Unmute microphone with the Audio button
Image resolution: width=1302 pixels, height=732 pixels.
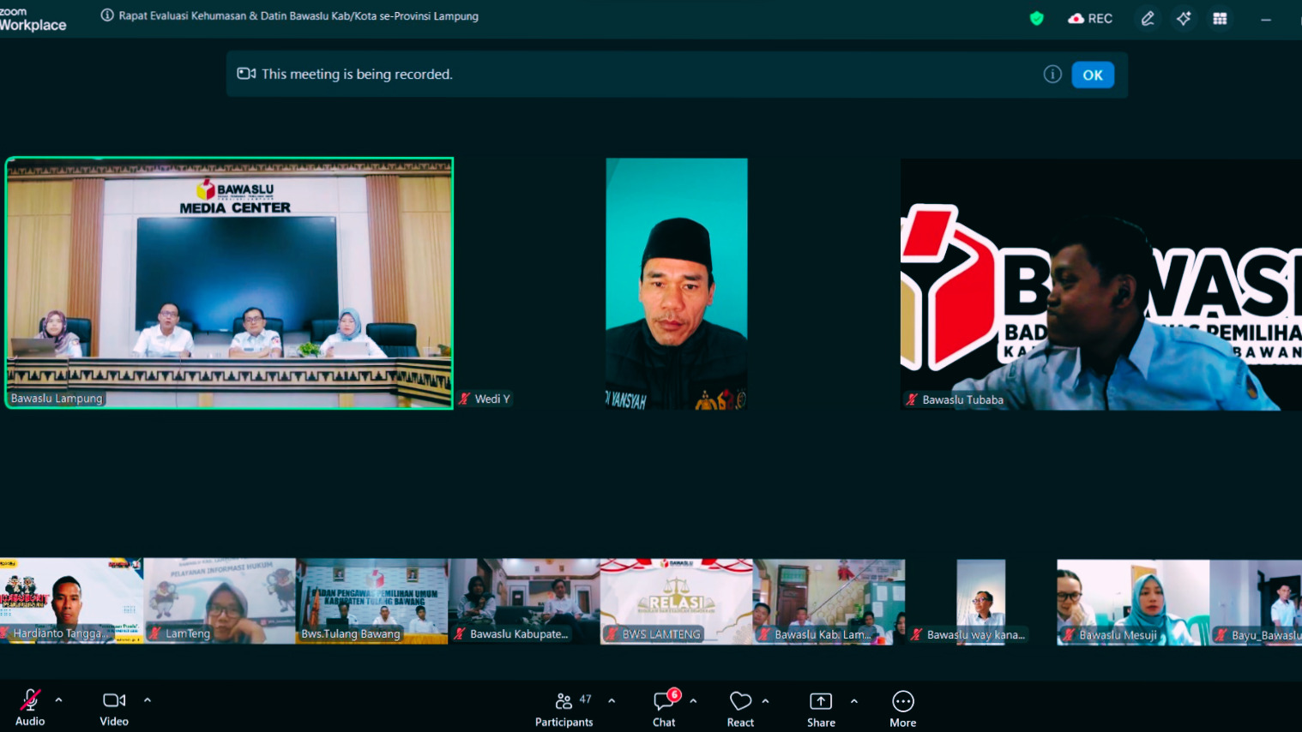tap(30, 708)
